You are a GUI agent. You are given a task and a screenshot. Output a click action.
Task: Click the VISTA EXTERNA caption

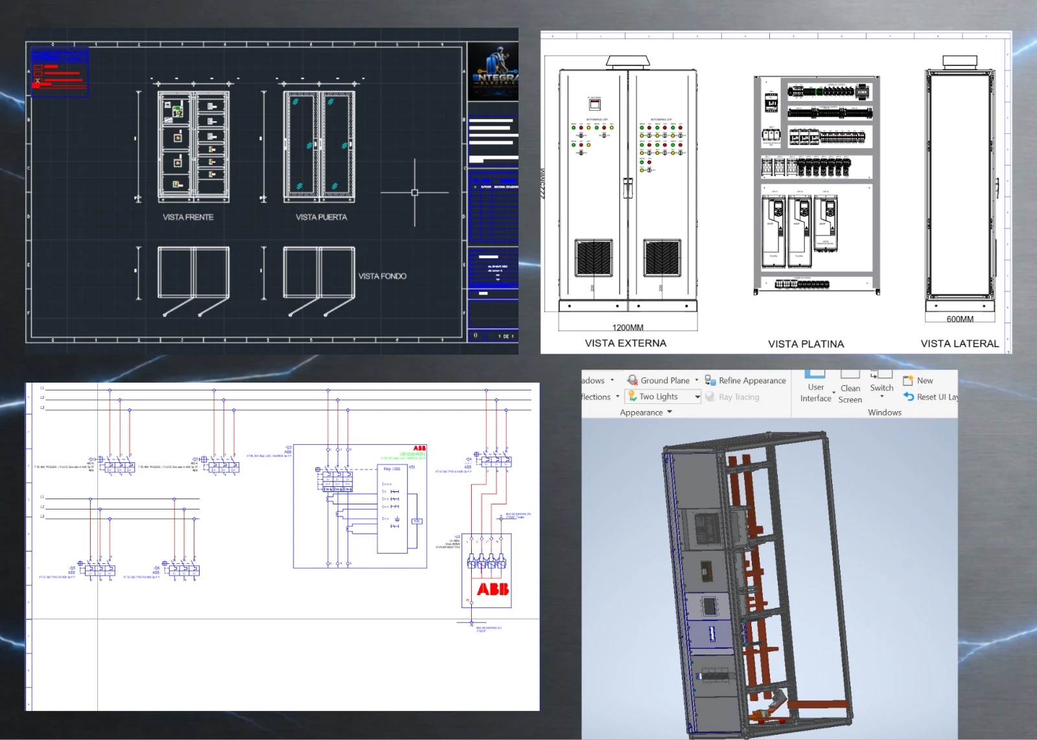coord(625,343)
